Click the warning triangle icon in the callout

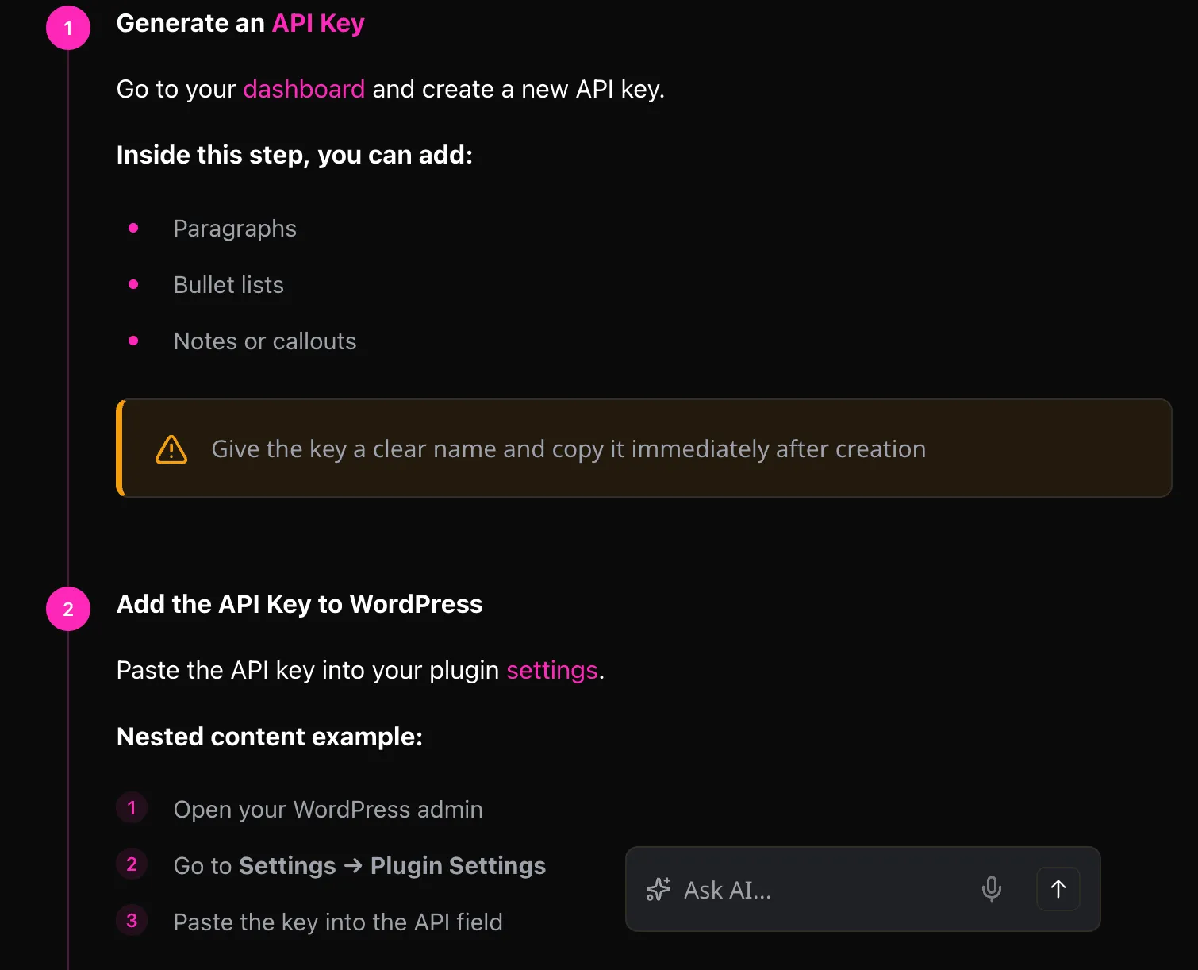pos(171,448)
